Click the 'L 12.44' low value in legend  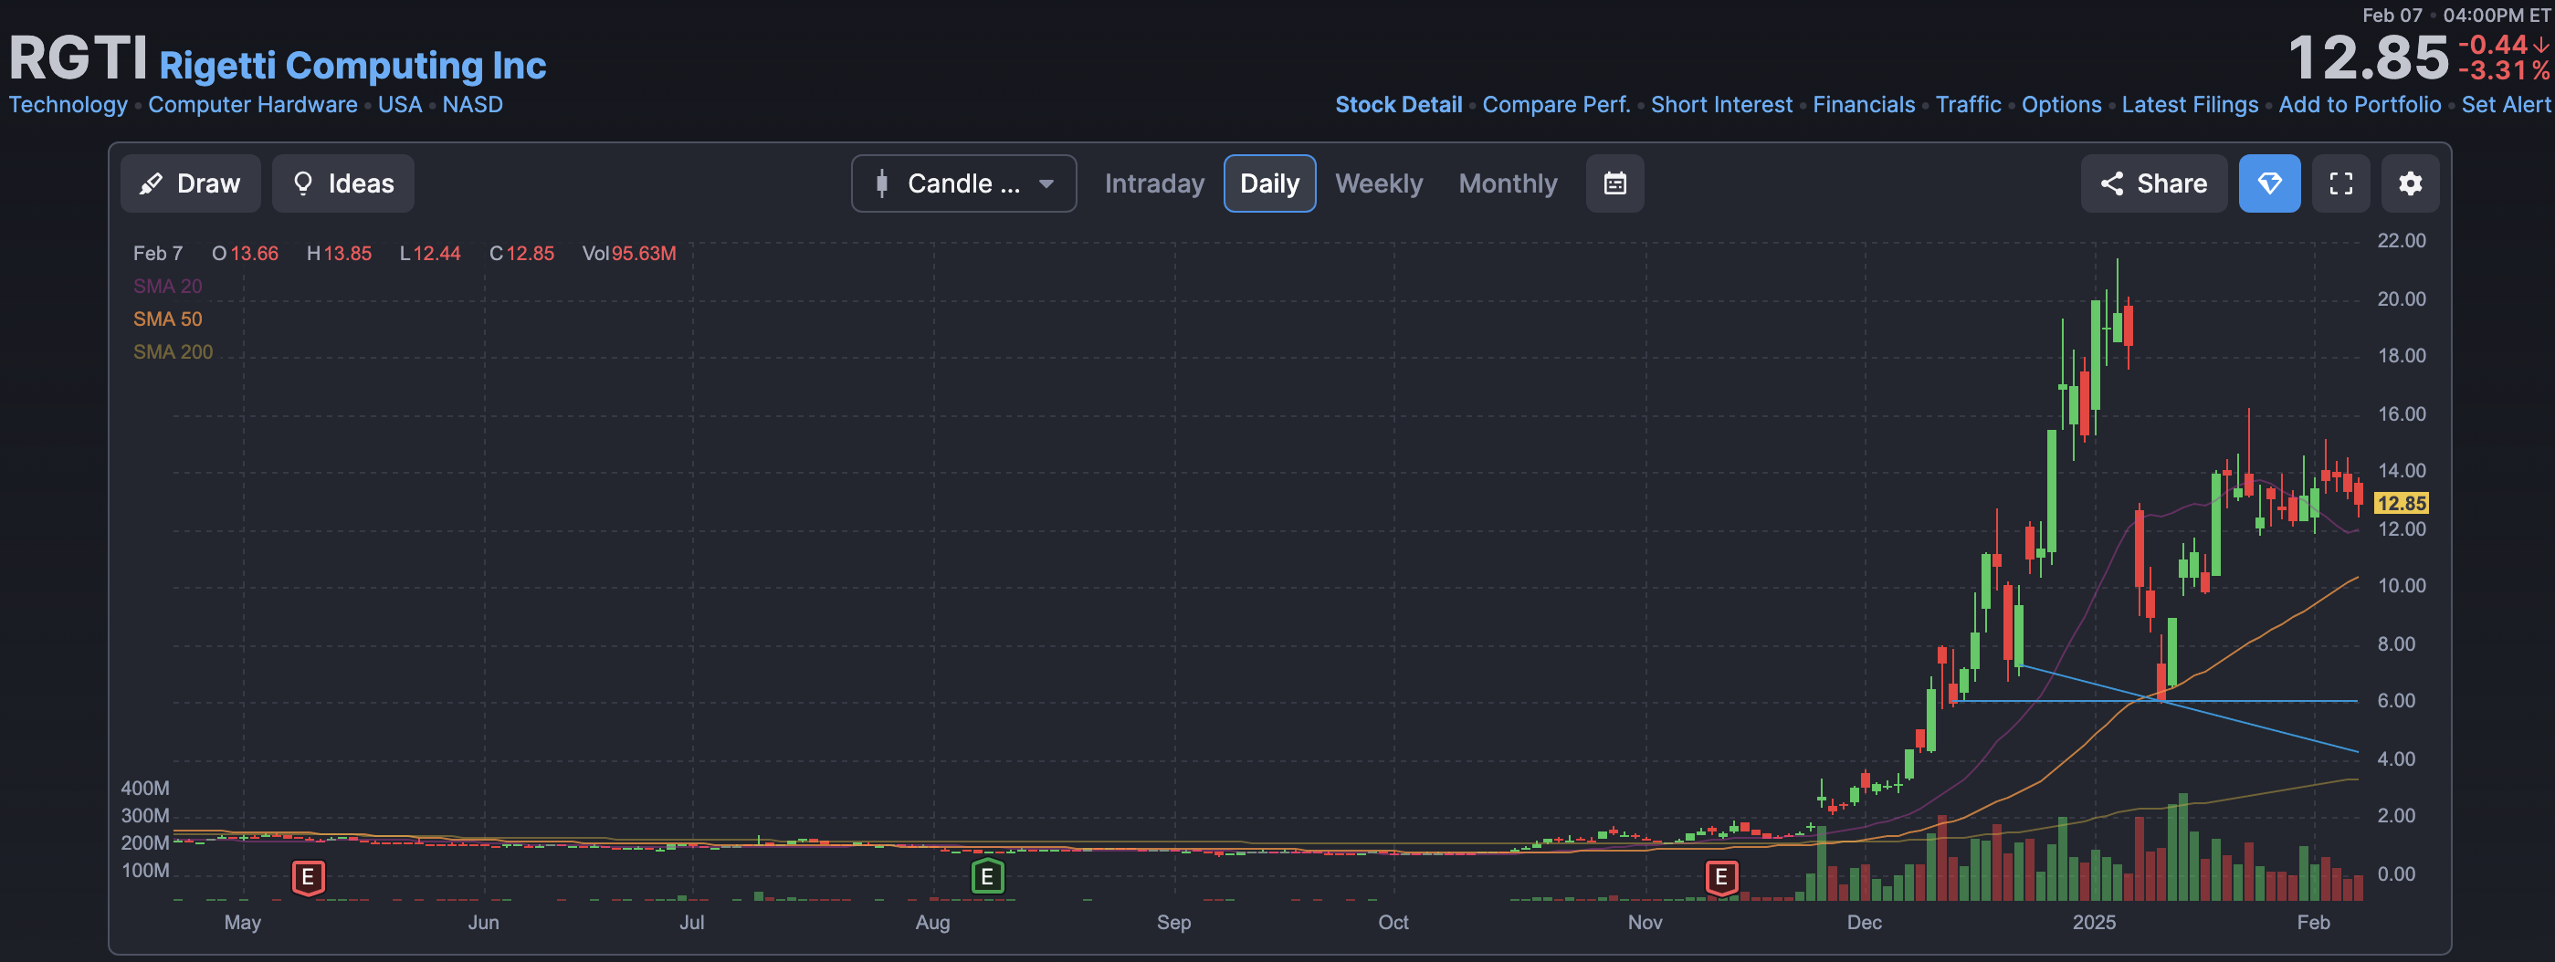point(429,253)
